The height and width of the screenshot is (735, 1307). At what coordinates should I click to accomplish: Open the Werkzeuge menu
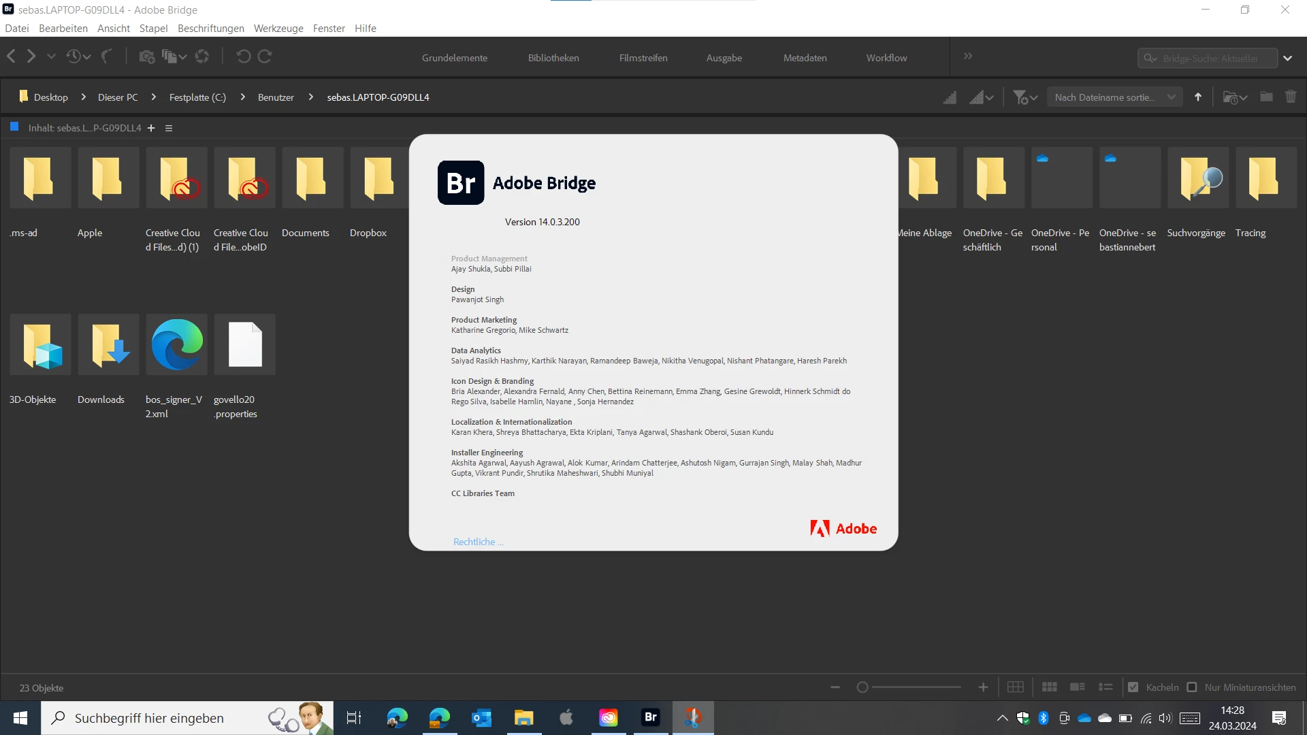pyautogui.click(x=278, y=28)
